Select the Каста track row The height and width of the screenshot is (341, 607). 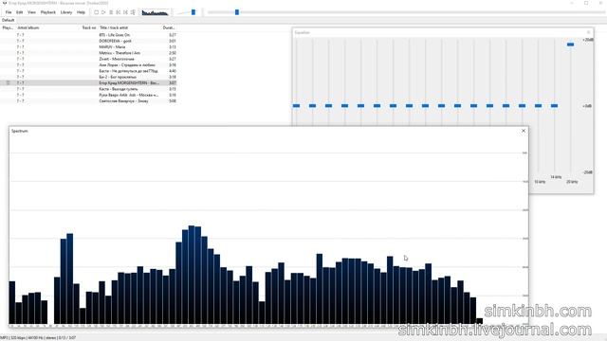pos(88,89)
